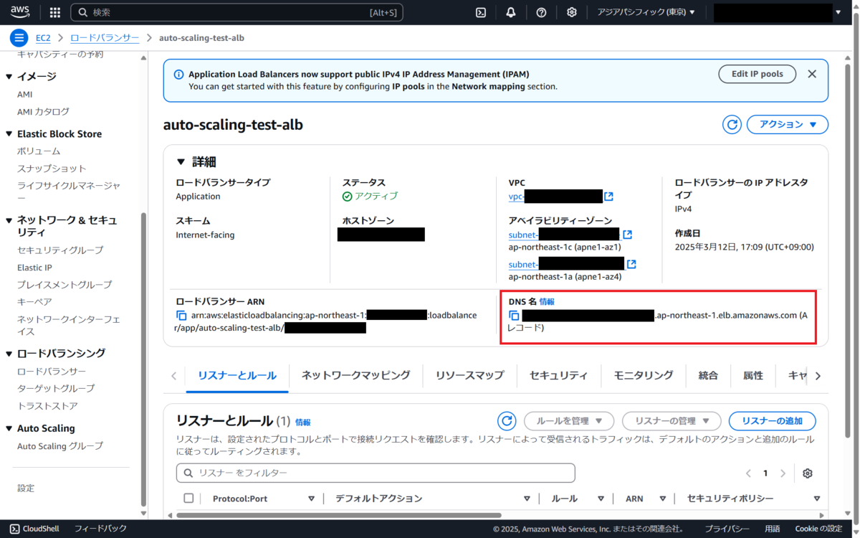The width and height of the screenshot is (860, 538).
Task: Go to next listeners page
Action: pyautogui.click(x=783, y=473)
